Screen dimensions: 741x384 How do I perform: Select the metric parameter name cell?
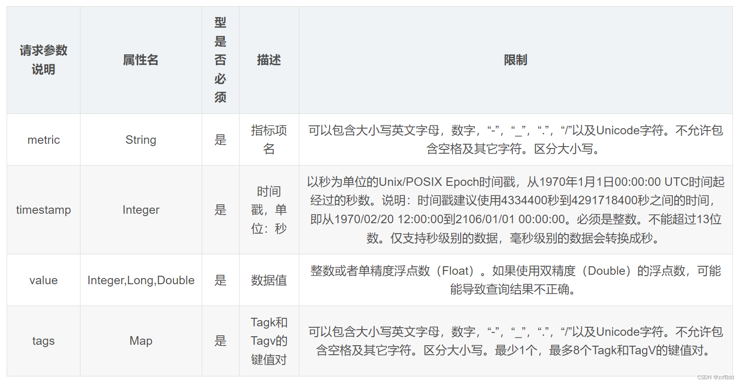43,140
